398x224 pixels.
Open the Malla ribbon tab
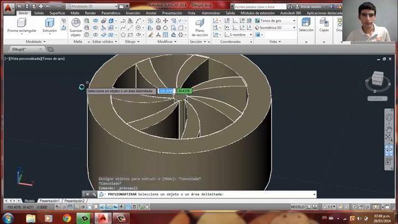click(x=75, y=13)
